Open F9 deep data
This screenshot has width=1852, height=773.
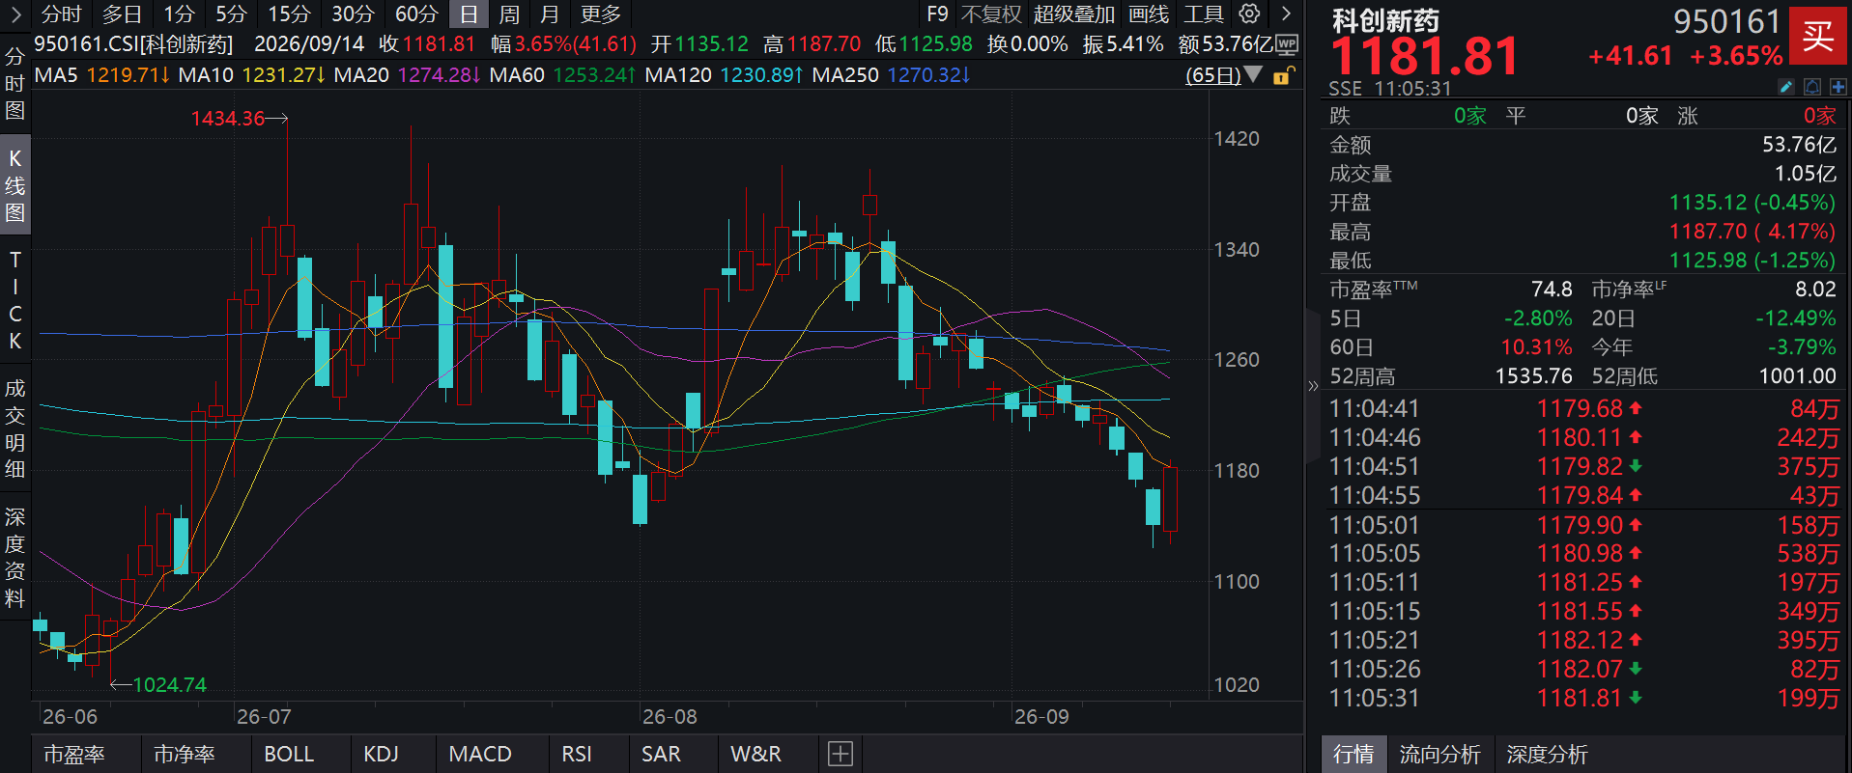(937, 14)
